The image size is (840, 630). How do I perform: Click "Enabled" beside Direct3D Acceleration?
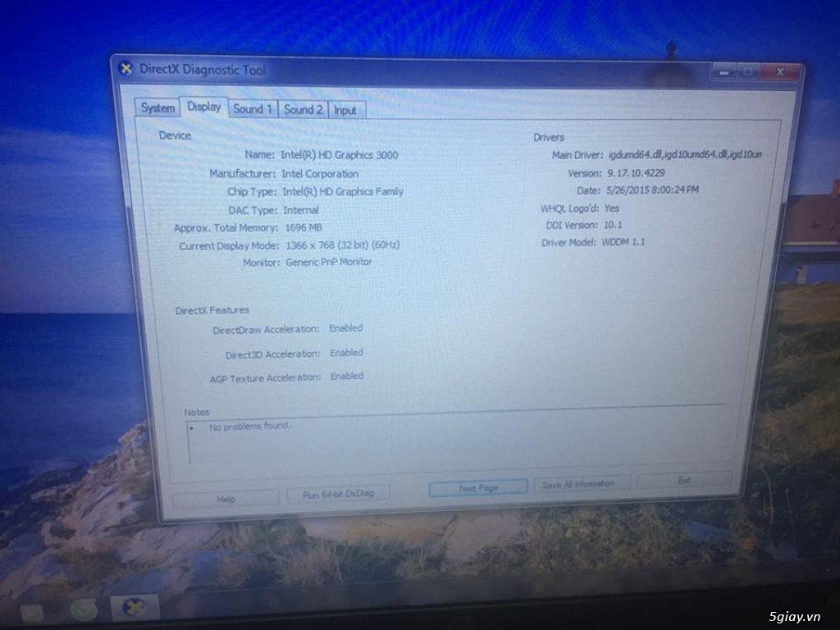pos(346,353)
